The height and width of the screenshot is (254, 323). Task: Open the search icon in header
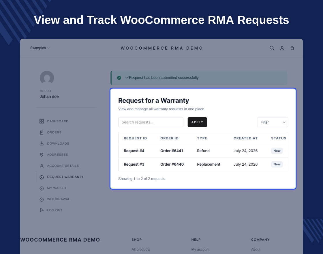[x=272, y=48]
